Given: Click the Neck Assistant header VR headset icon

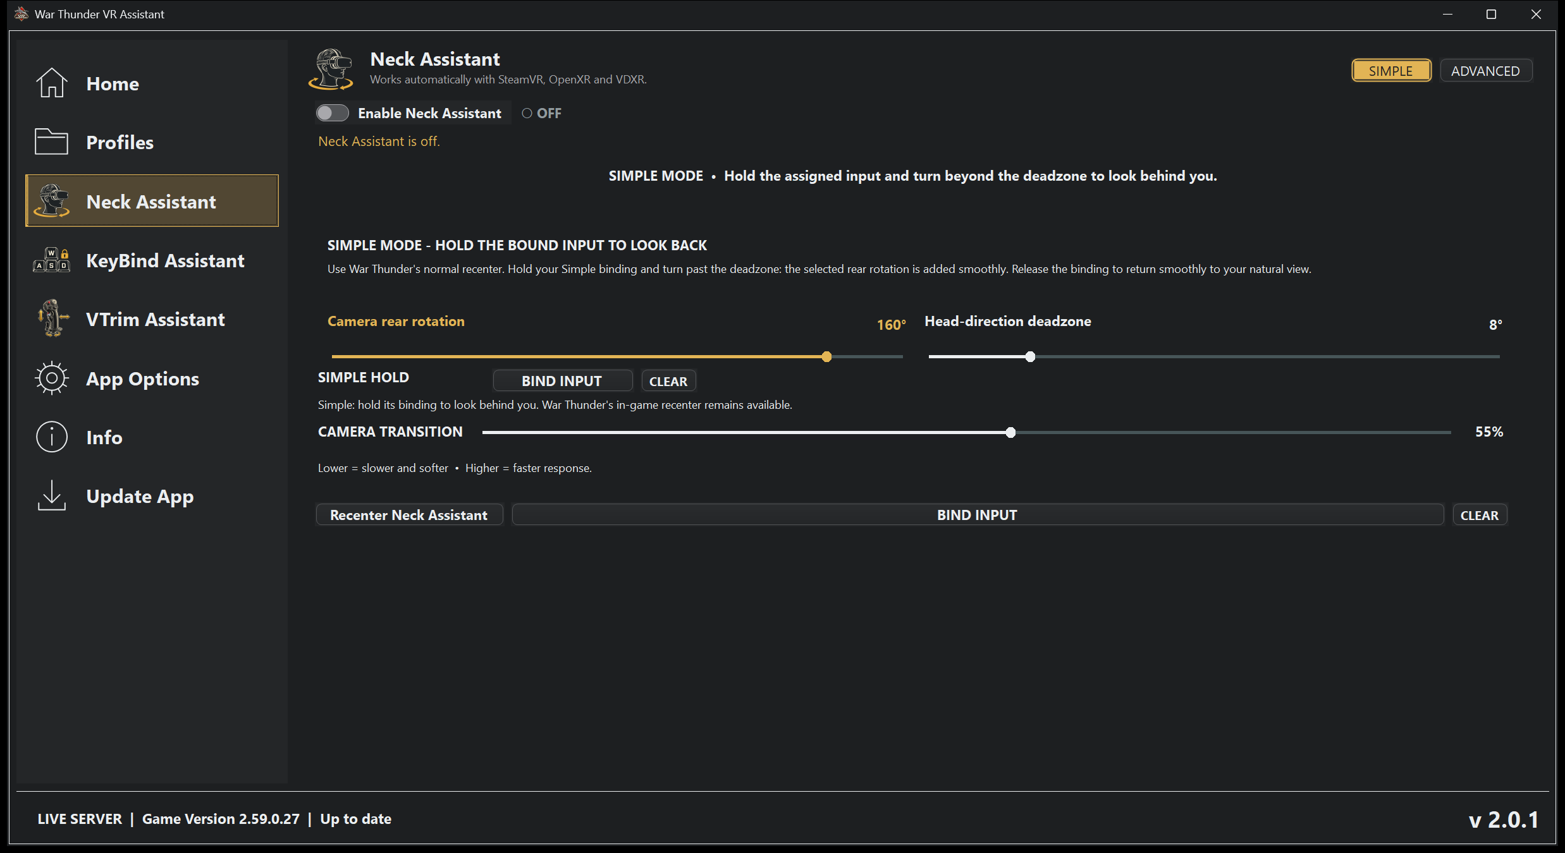Looking at the screenshot, I should point(331,70).
